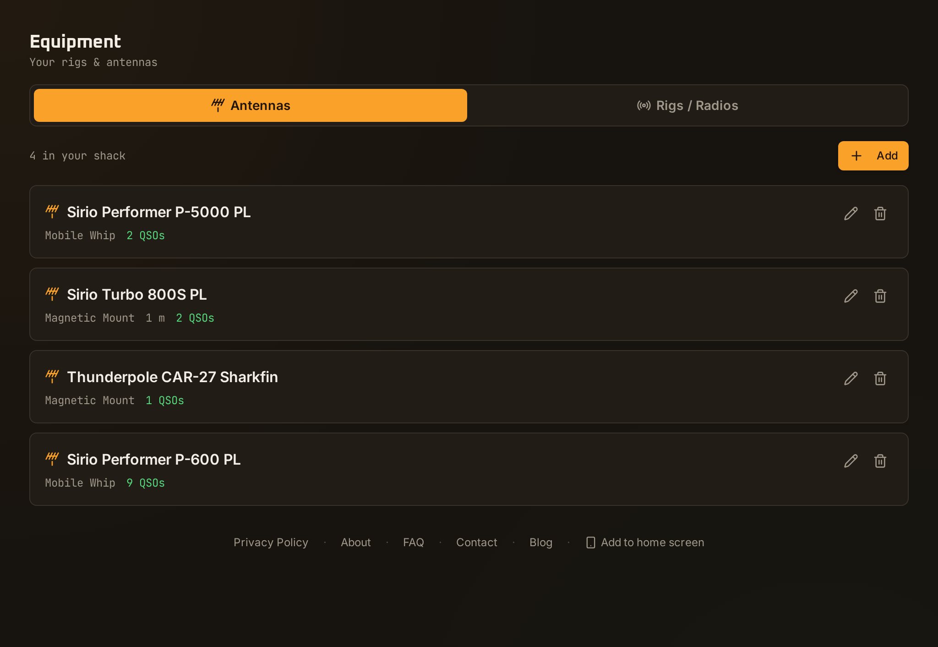Edit the Sirio Turbo 800S PL antenna
The width and height of the screenshot is (938, 647).
click(851, 296)
